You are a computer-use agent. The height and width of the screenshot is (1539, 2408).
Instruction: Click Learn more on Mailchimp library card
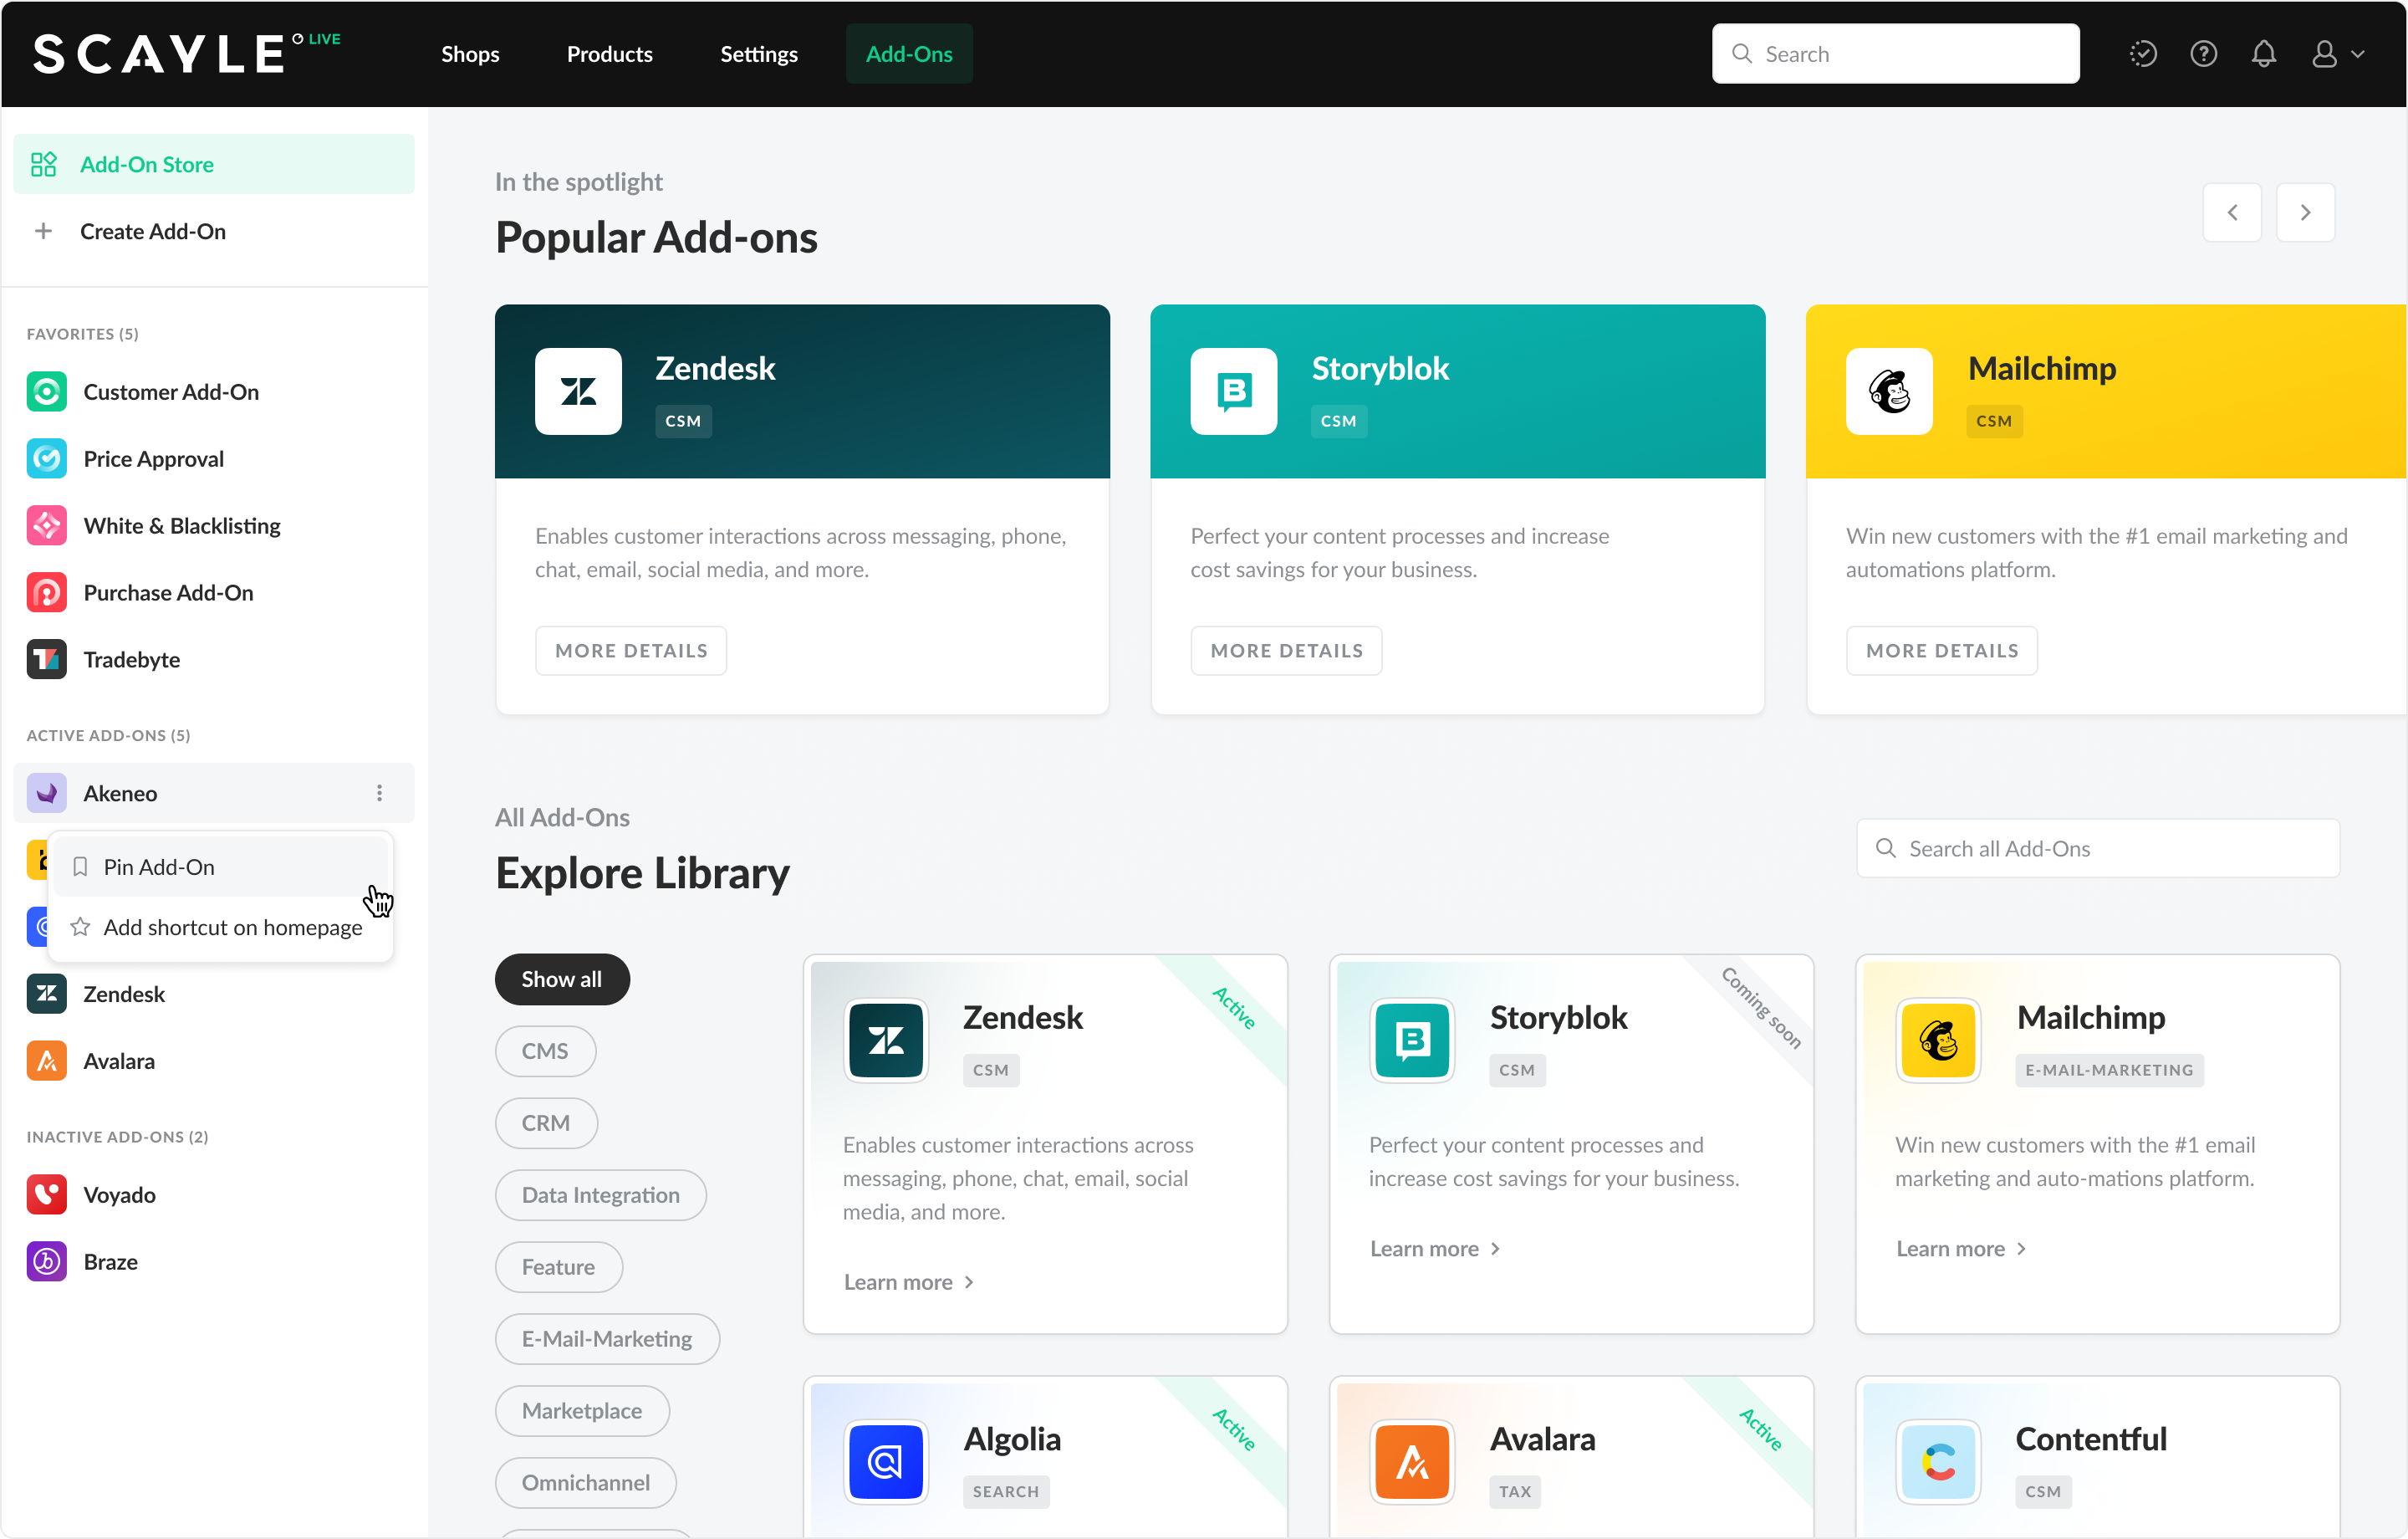pyautogui.click(x=1960, y=1249)
